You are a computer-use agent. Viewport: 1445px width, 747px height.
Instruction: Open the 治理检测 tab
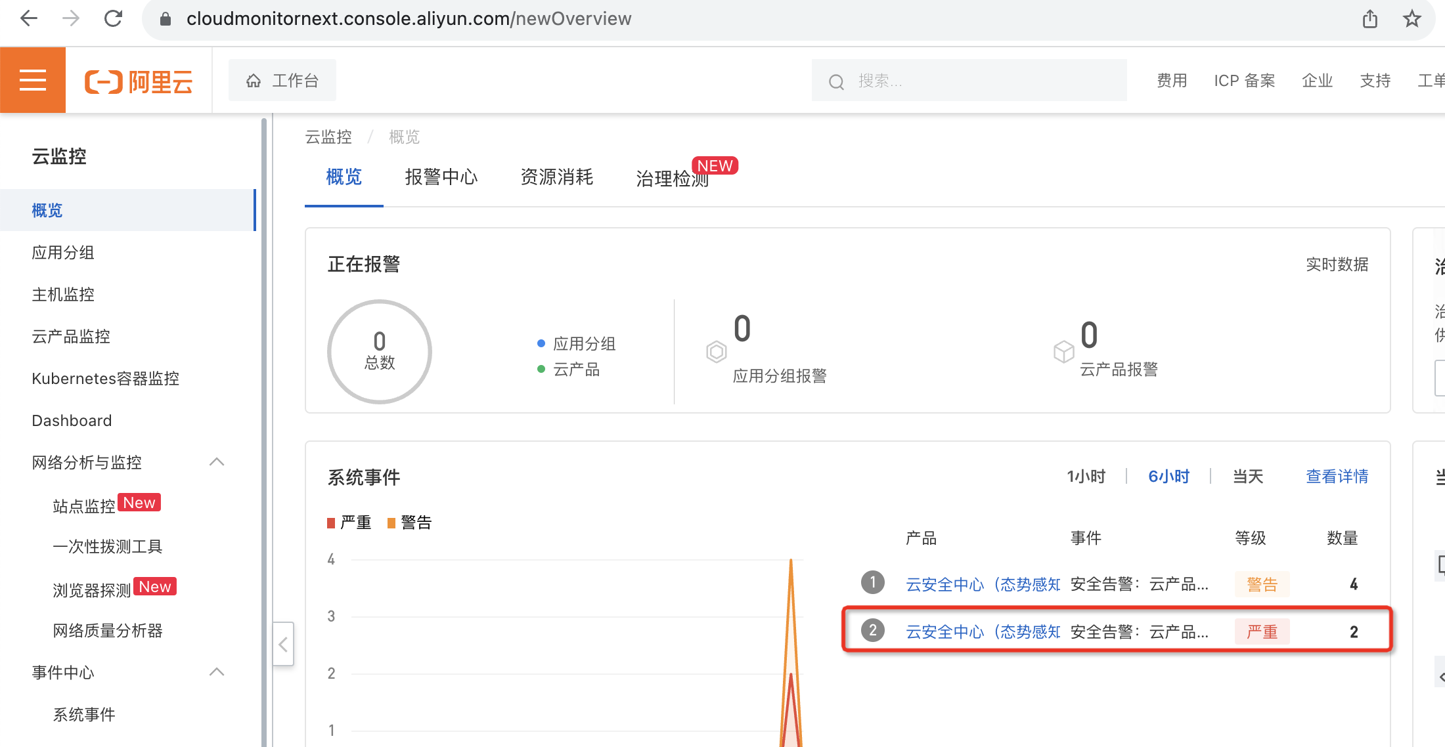[x=672, y=179]
